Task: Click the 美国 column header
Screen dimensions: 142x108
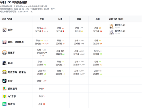Action: (79, 19)
